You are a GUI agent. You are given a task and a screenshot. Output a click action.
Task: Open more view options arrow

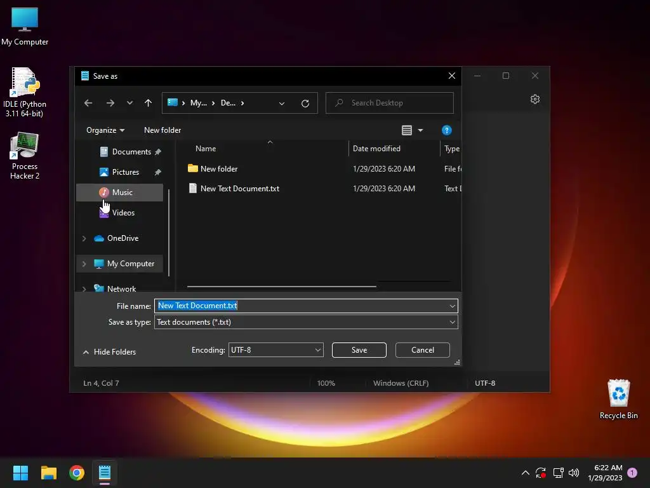(420, 130)
